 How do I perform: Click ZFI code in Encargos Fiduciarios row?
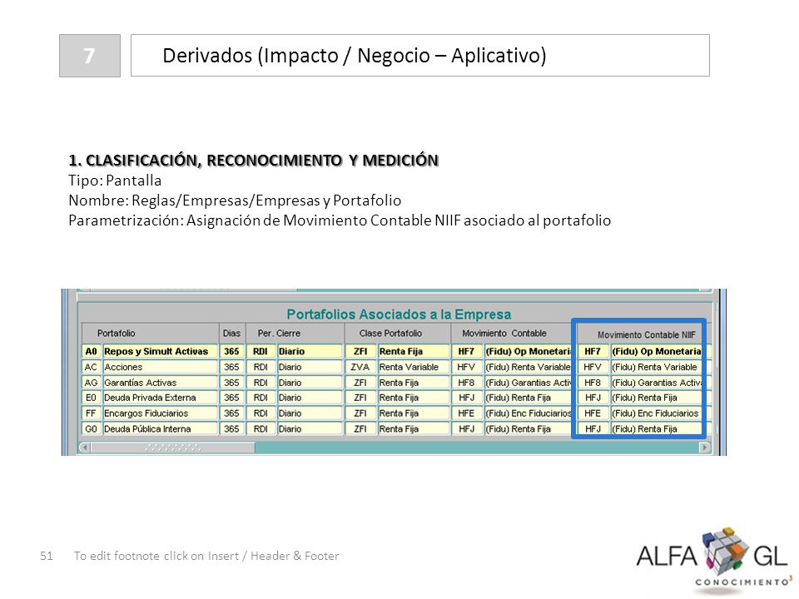(360, 413)
